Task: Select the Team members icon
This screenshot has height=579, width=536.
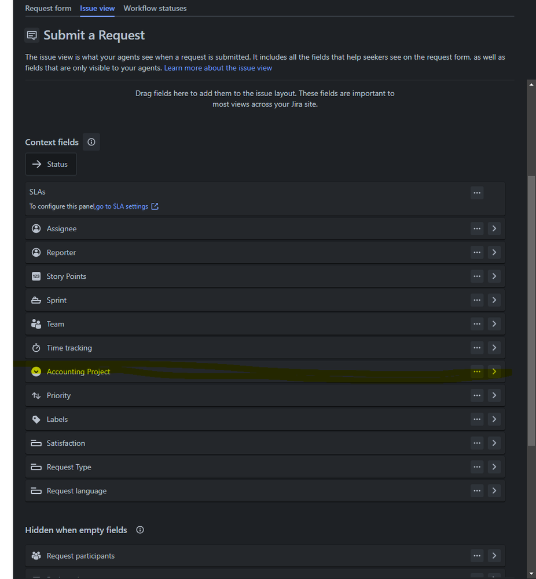Action: (36, 323)
